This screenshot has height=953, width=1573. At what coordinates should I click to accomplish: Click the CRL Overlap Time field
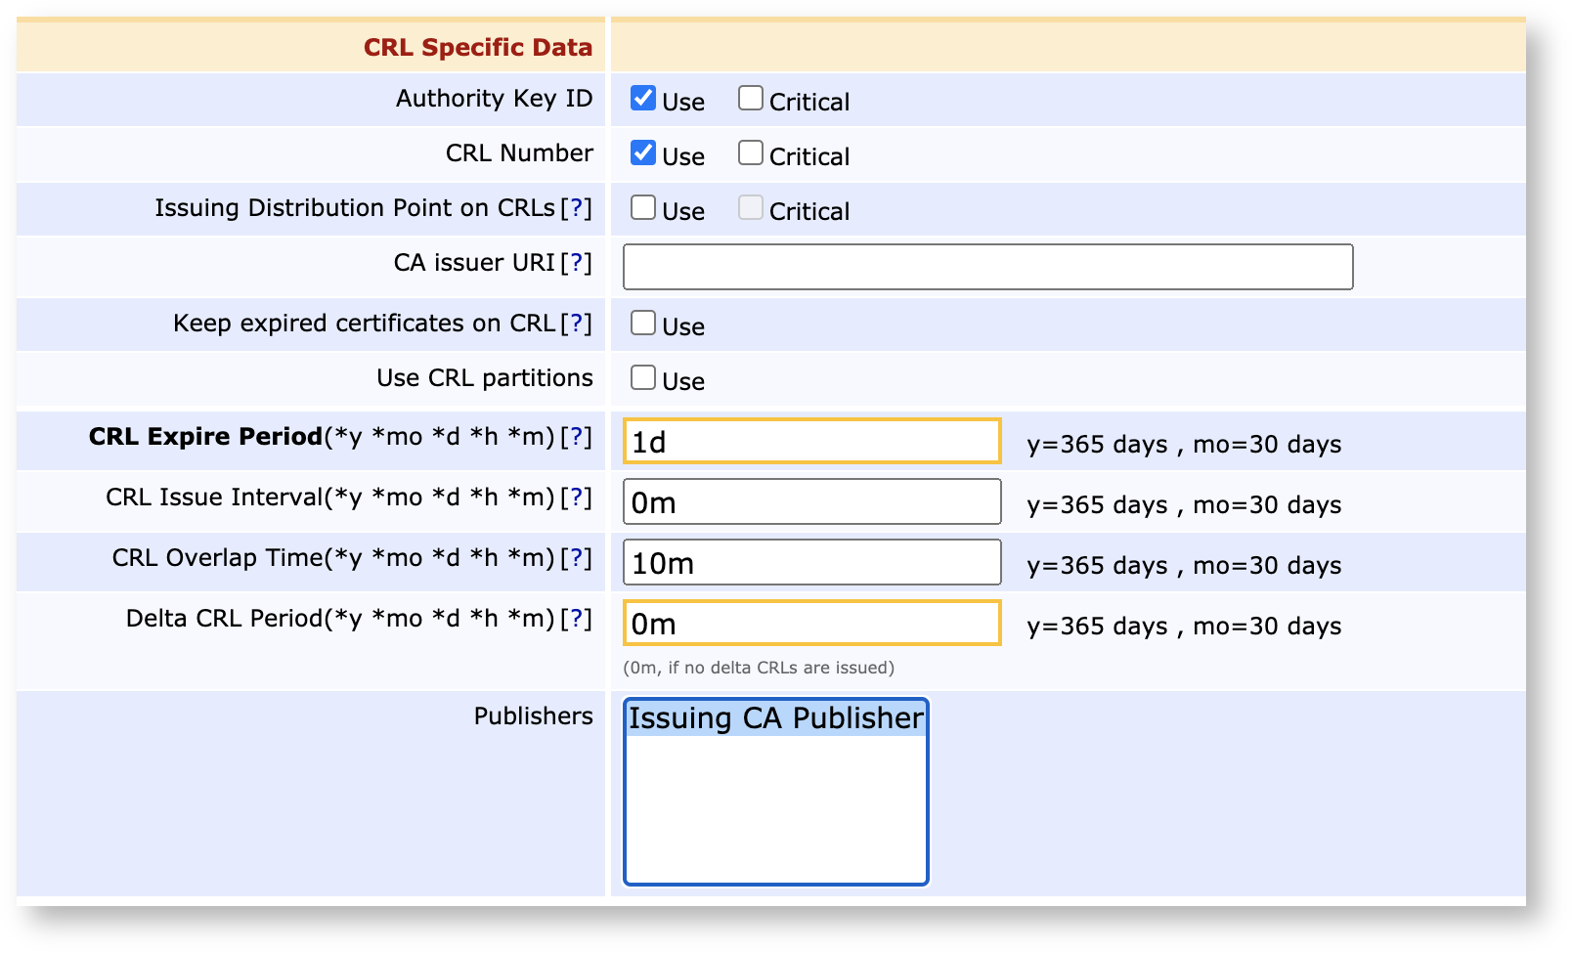click(811, 563)
